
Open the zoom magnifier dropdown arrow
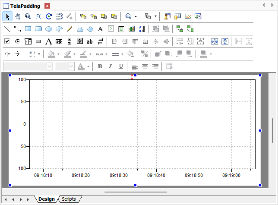click(136, 16)
